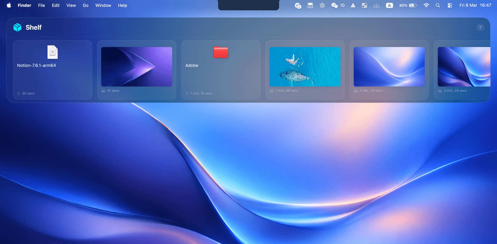This screenshot has height=244, width=497.
Task: Open the Notion-7.6.1-arm64 file card
Action: [x=53, y=70]
